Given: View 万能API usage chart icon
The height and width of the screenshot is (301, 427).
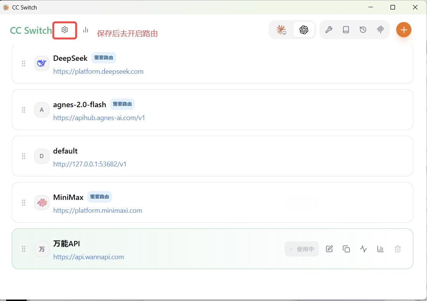Looking at the screenshot, I should pos(381,249).
